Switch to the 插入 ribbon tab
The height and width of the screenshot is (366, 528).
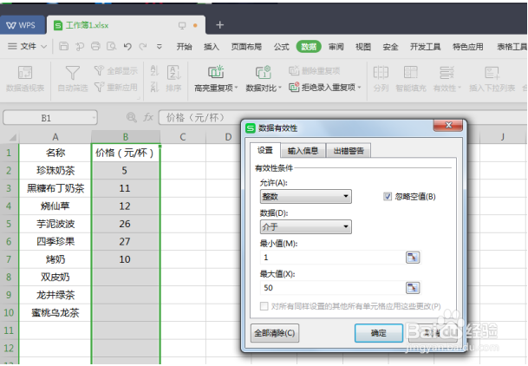coord(212,47)
